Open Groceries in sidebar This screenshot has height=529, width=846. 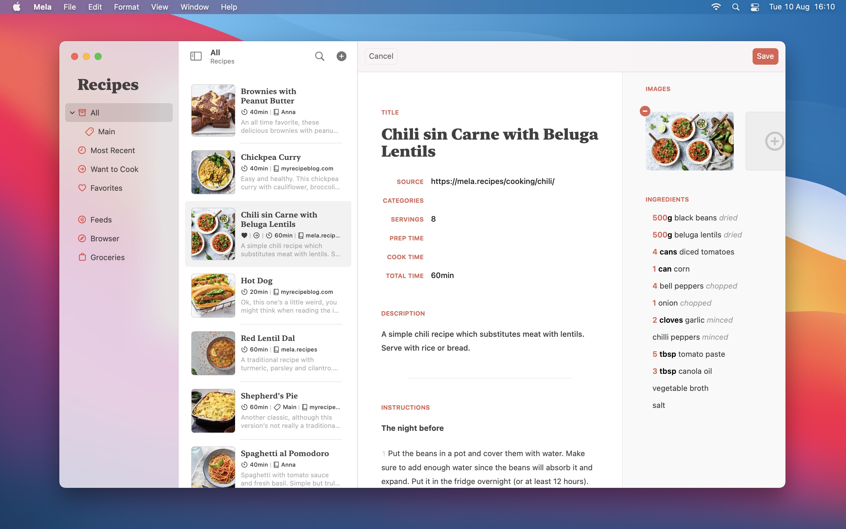point(119,257)
